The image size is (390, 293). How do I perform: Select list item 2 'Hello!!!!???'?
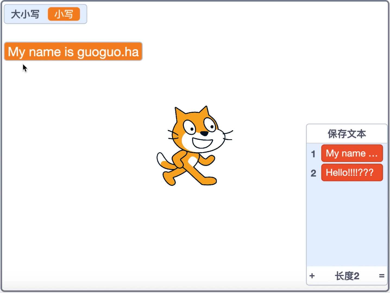tap(352, 173)
